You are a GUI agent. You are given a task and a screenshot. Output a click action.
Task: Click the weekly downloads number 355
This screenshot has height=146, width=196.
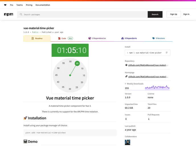[127, 88]
